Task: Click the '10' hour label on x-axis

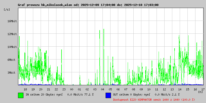Action: (x=149, y=89)
